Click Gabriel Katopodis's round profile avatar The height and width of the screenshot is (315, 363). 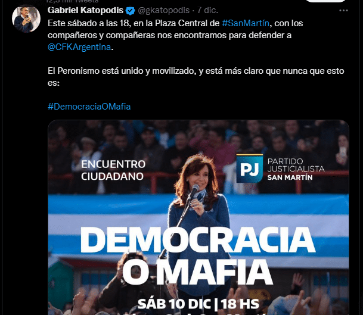click(x=26, y=18)
